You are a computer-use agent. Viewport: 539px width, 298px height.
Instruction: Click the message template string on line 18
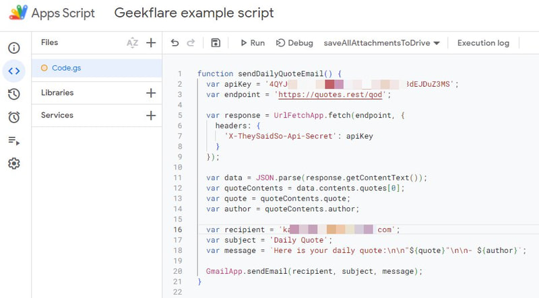(395, 251)
